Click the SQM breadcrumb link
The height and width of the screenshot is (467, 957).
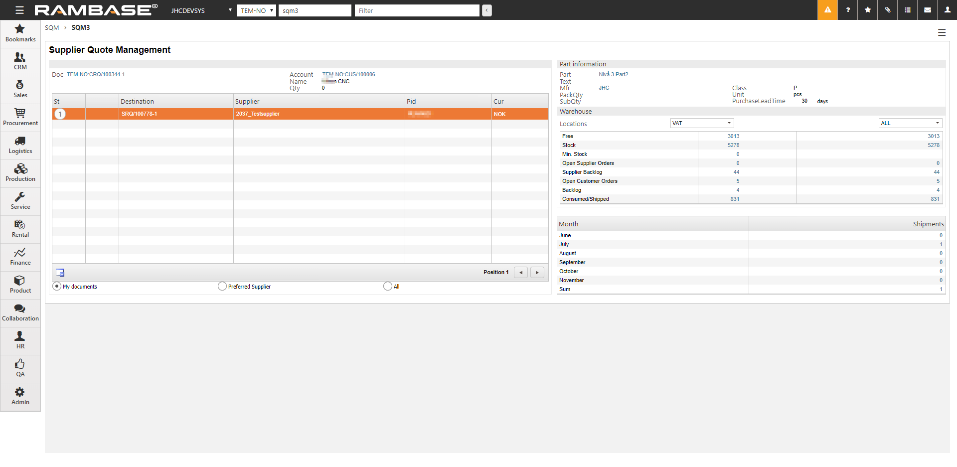pos(52,28)
